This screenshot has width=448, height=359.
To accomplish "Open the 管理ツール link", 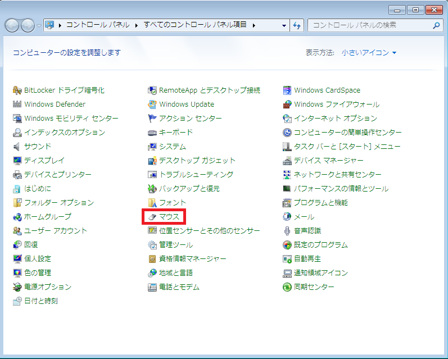I will pyautogui.click(x=176, y=245).
